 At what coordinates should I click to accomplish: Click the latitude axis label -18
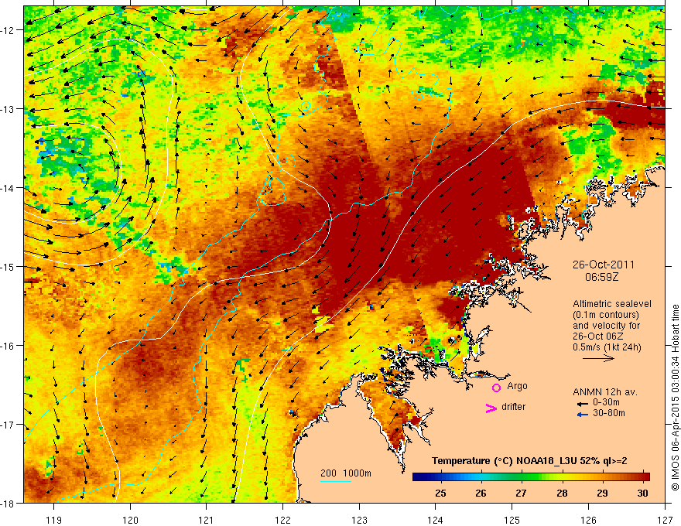(8, 503)
